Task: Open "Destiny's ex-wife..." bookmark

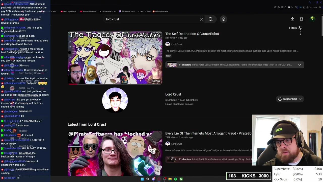Action: pyautogui.click(x=161, y=11)
